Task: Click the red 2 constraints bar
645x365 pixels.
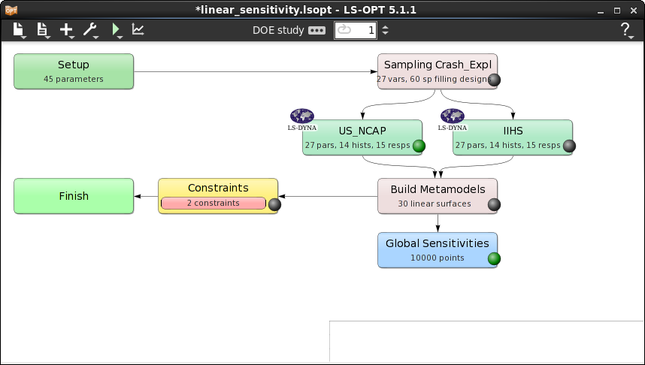Action: coord(213,203)
